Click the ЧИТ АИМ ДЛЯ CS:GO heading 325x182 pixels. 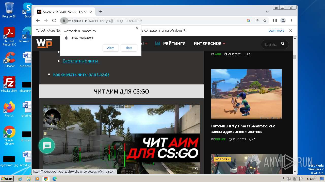(121, 92)
